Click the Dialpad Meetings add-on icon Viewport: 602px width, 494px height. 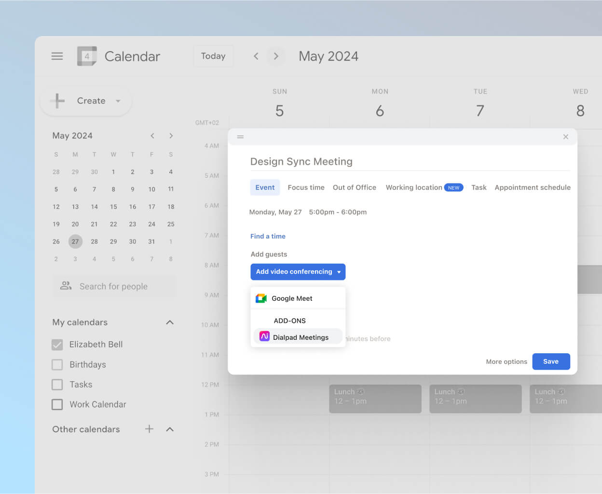(x=264, y=336)
